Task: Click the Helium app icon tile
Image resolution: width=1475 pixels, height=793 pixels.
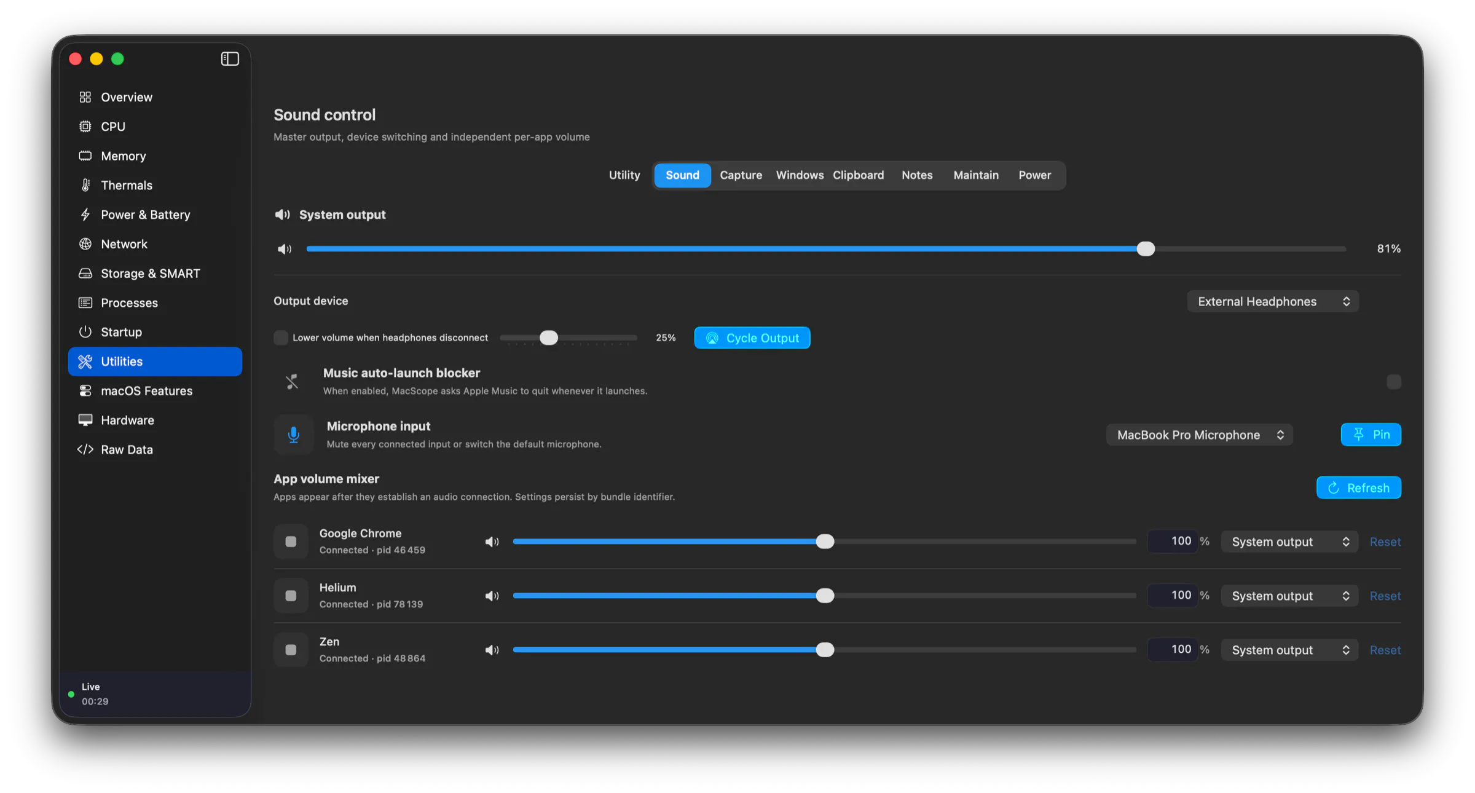Action: pyautogui.click(x=291, y=596)
